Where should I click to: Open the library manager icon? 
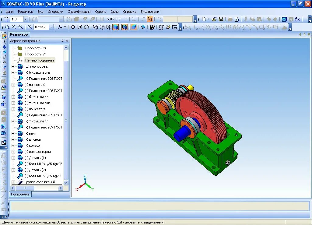pos(284,19)
